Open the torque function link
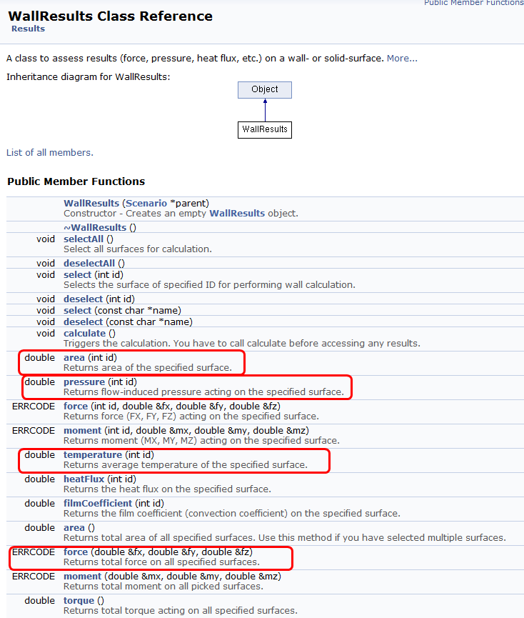 click(x=79, y=601)
